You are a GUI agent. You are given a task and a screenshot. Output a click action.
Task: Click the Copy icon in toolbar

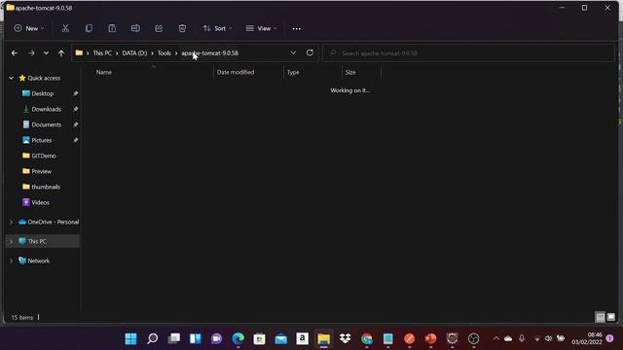coord(89,28)
